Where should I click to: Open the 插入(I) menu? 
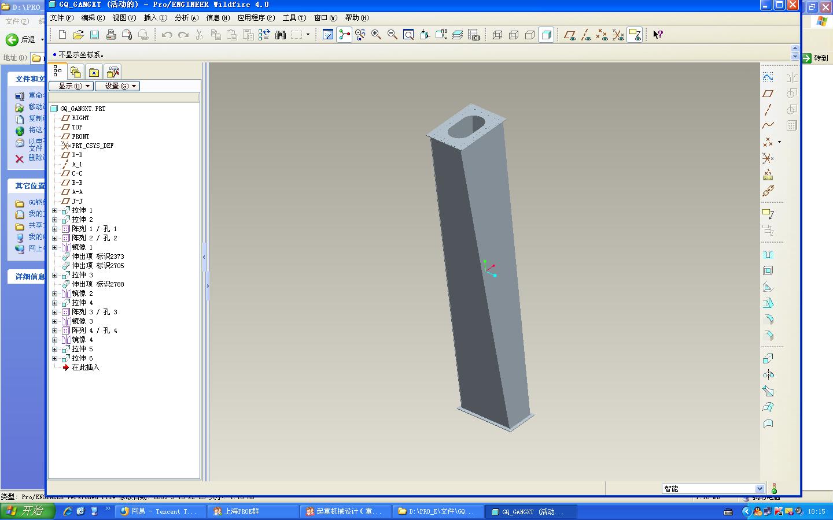(x=155, y=18)
